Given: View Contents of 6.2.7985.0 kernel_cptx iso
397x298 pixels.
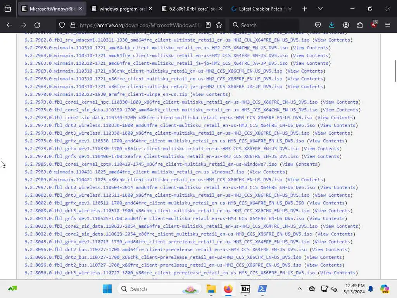Looking at the screenshot, I should (x=300, y=164).
